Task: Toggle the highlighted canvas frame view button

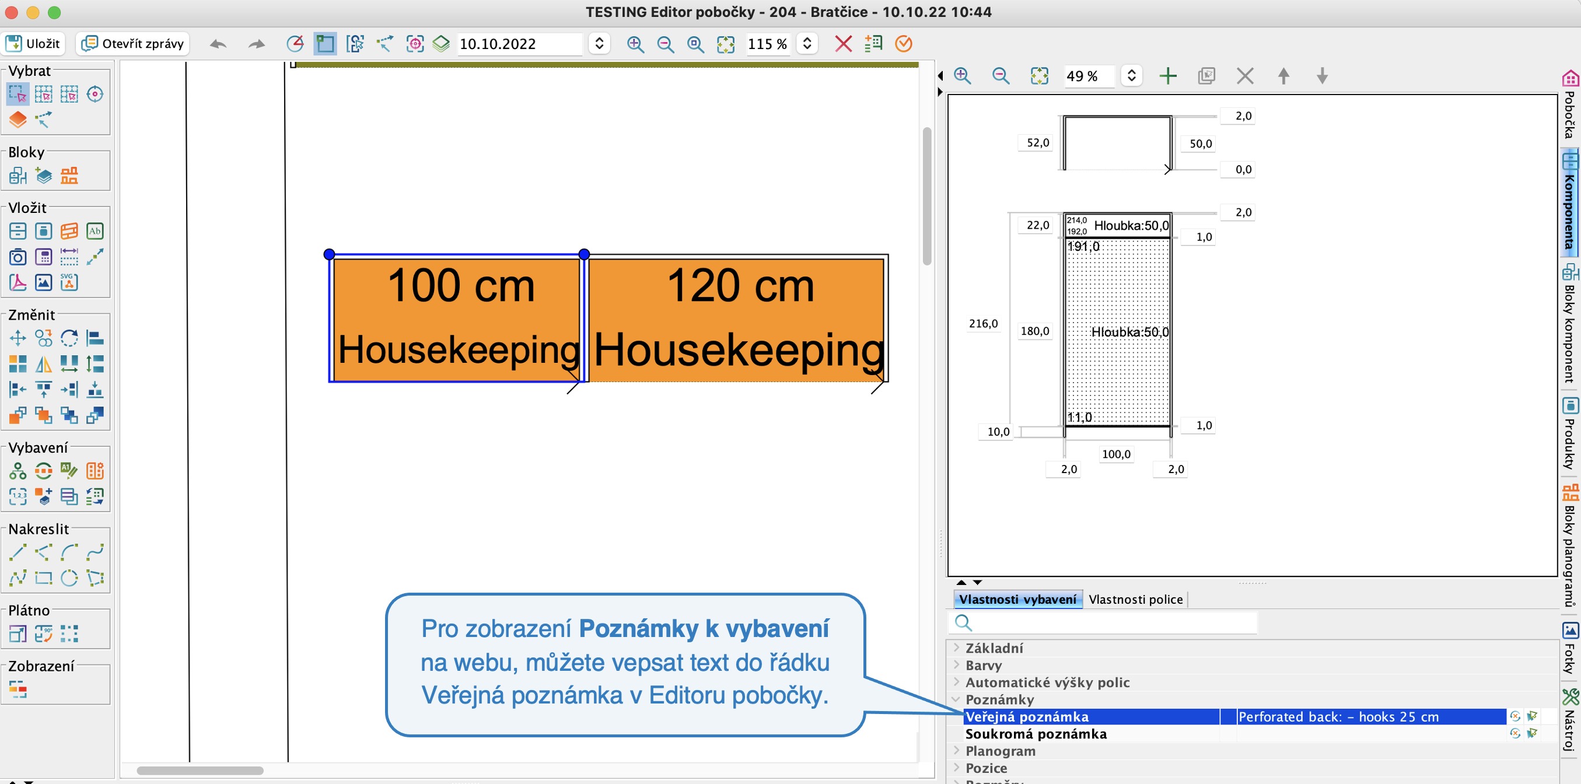Action: 325,44
